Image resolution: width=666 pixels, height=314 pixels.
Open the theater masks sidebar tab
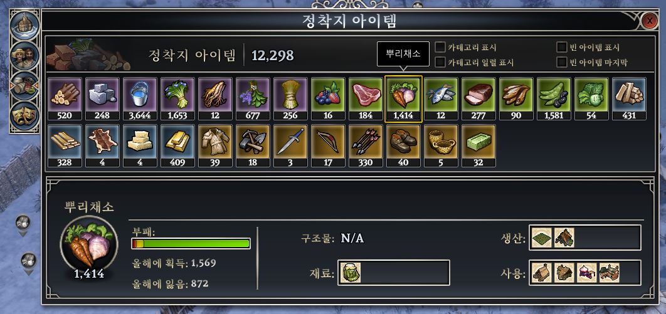(x=24, y=115)
